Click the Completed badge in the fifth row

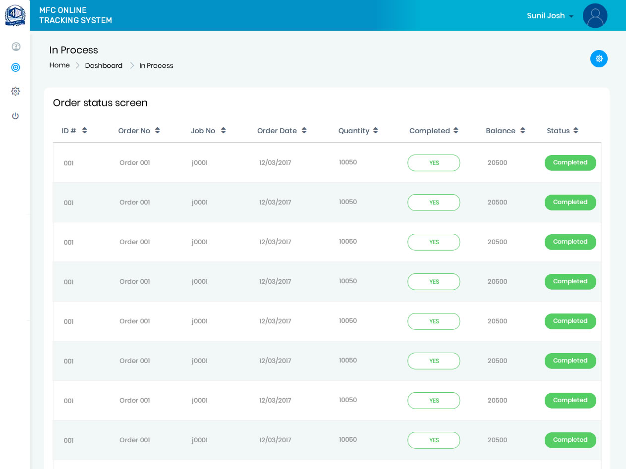tap(570, 321)
